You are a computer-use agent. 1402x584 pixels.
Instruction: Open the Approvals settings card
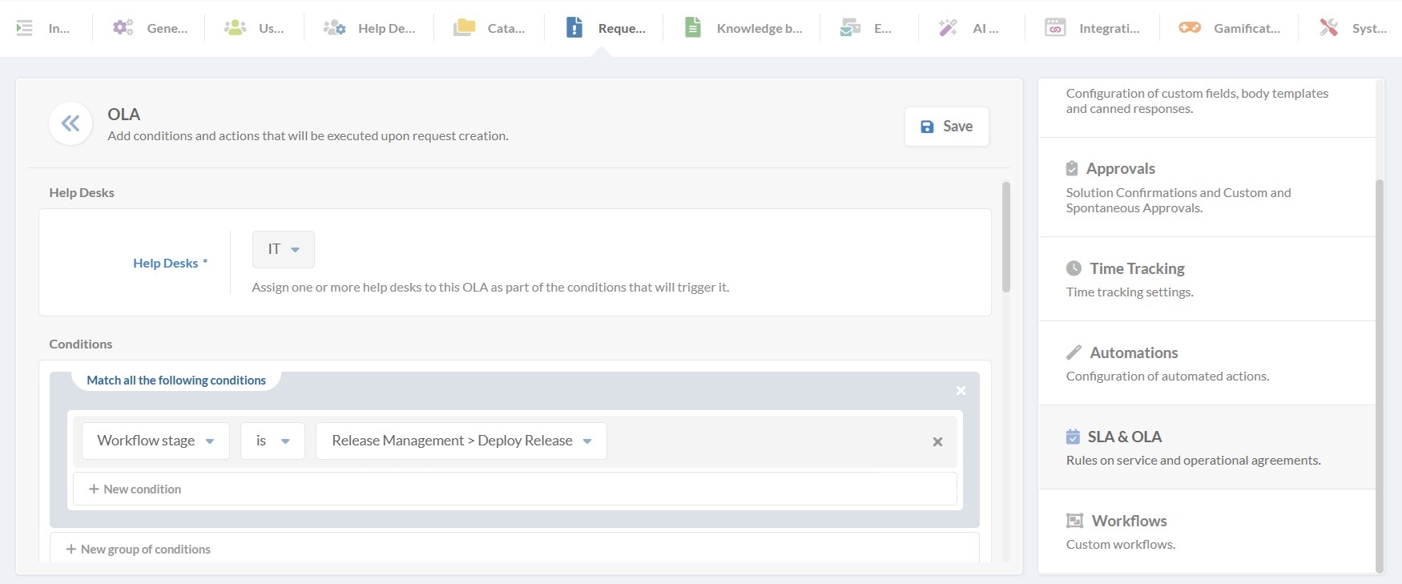(1207, 187)
